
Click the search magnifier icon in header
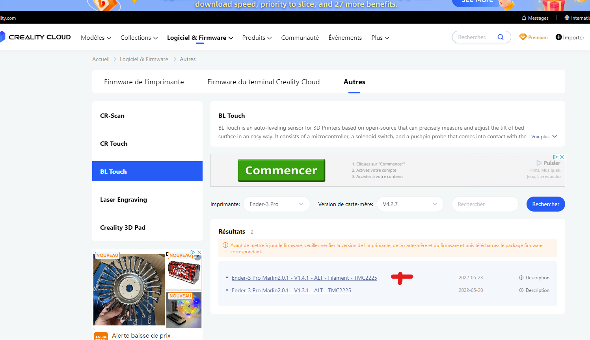501,37
